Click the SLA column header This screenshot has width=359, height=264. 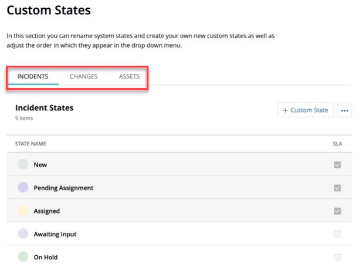click(x=337, y=144)
